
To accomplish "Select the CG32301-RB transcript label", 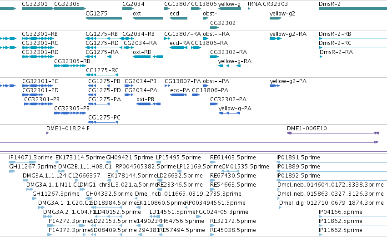I will click(x=40, y=34).
